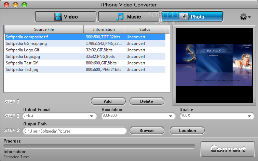This screenshot has width=258, height=161.
Task: Maximize window with green button
Action: (x=24, y=4)
